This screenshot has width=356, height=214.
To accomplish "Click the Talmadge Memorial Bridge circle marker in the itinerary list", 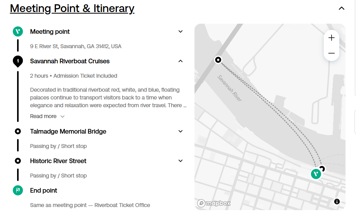I will click(18, 131).
